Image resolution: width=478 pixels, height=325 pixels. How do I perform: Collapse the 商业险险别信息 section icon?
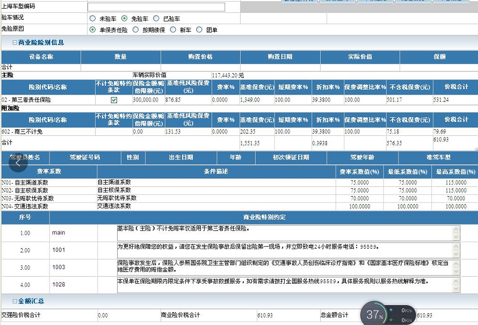point(15,42)
